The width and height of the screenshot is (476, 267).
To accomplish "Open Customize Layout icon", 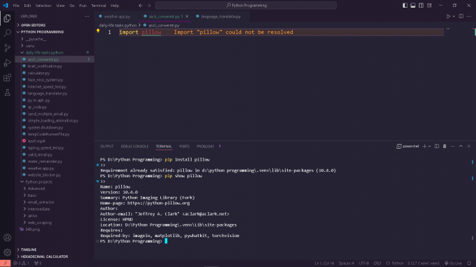I will (429, 6).
